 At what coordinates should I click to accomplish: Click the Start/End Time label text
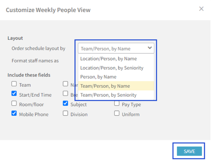click(x=35, y=95)
